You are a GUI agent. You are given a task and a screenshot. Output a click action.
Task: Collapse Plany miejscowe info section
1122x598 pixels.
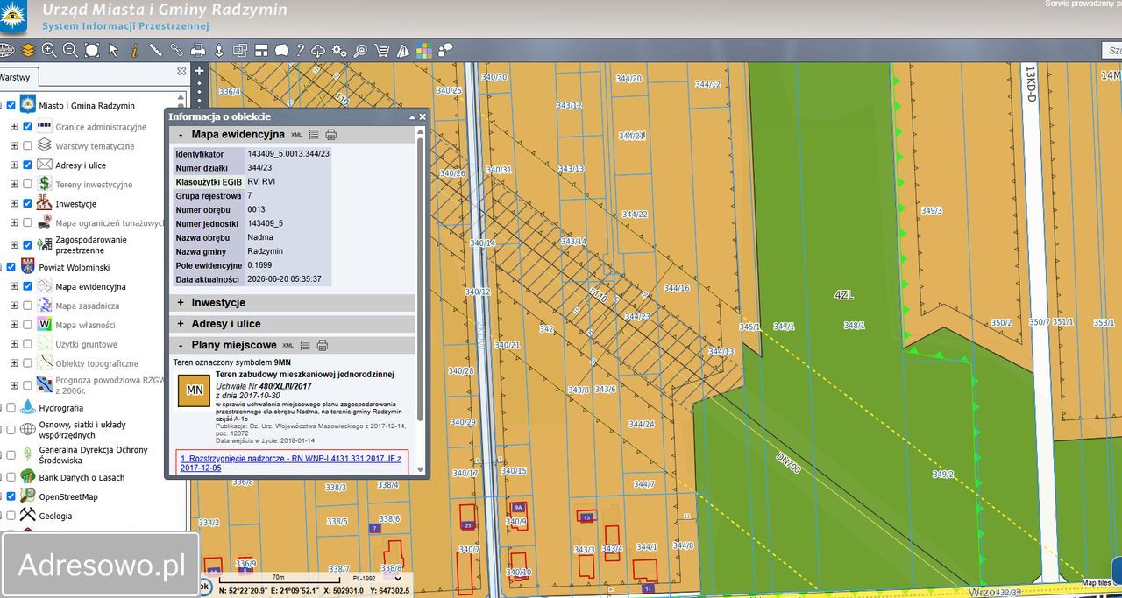click(181, 346)
